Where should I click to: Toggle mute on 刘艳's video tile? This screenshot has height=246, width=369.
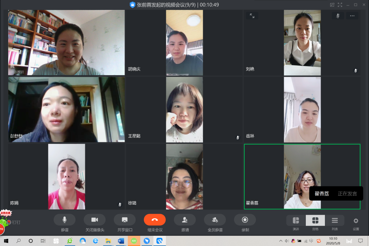point(338,16)
